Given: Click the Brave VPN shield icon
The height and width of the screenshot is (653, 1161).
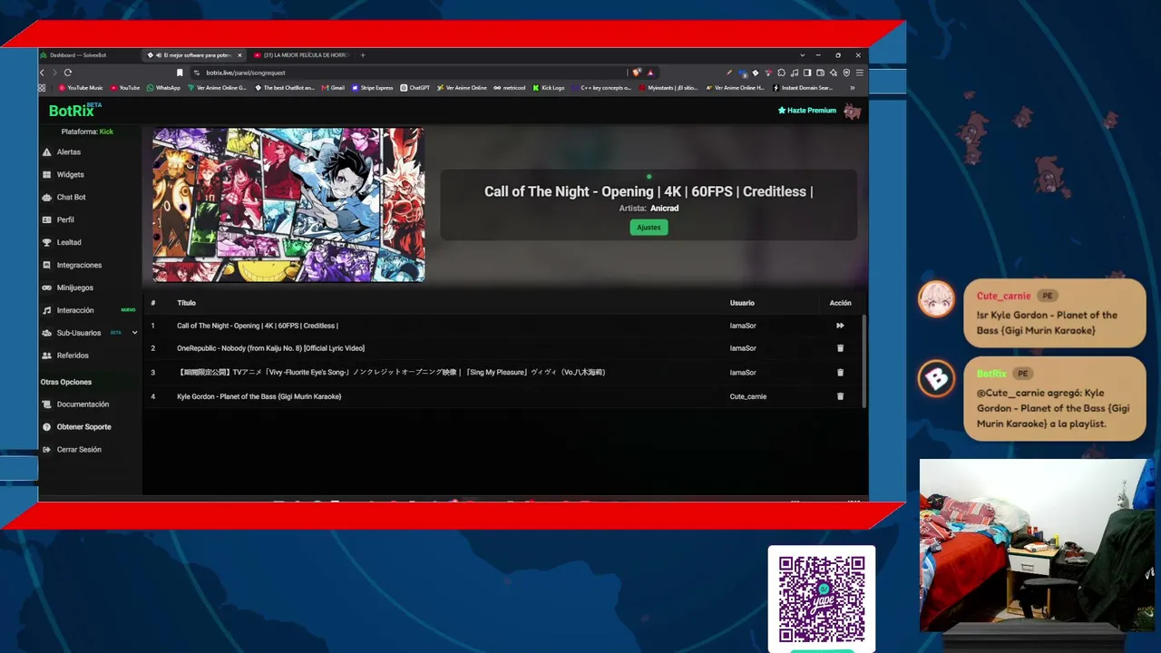Looking at the screenshot, I should click(x=846, y=73).
